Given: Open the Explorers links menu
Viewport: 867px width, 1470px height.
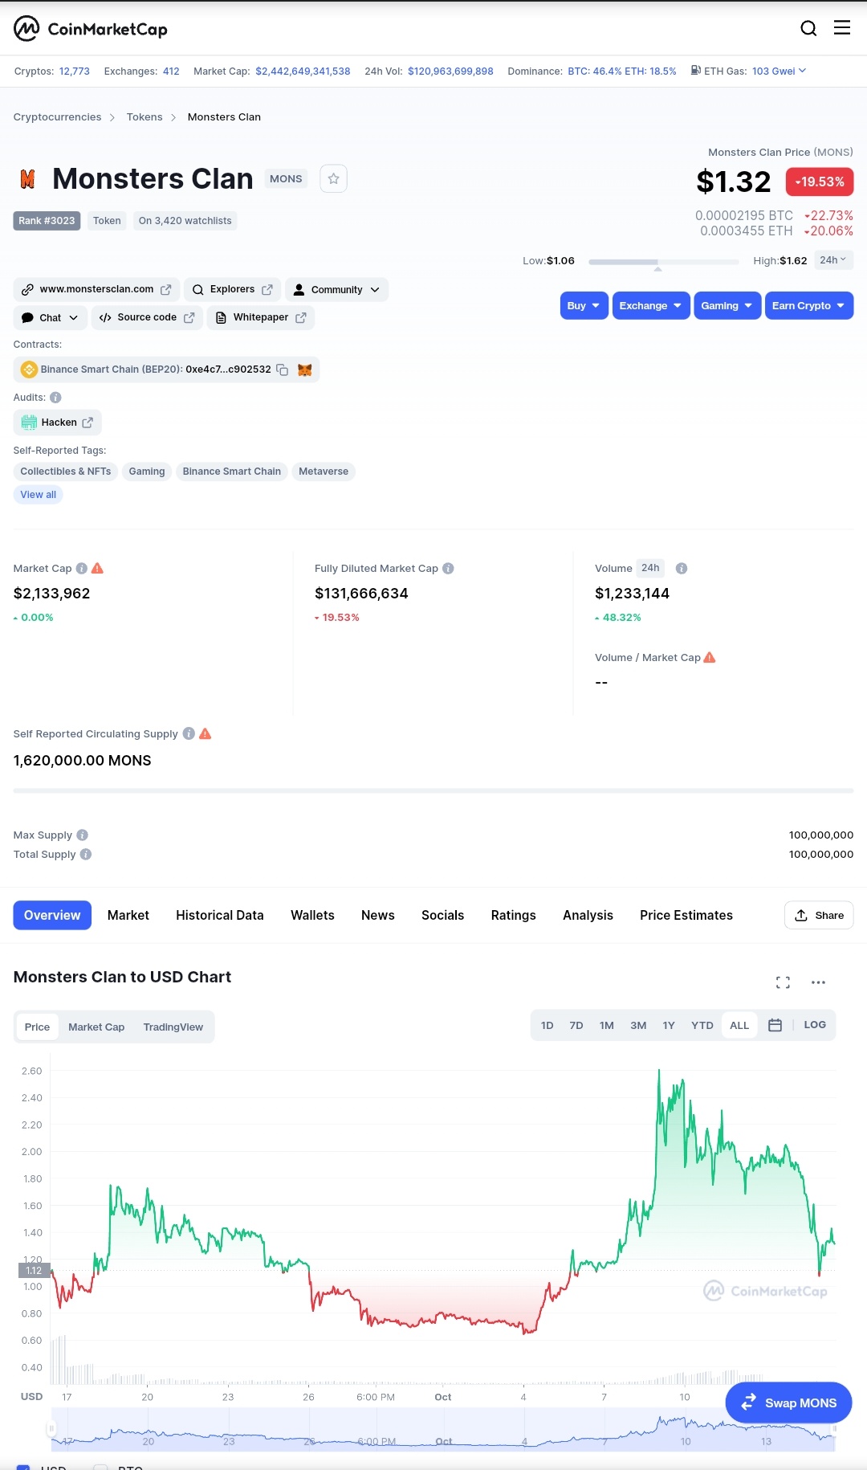Looking at the screenshot, I should point(233,290).
